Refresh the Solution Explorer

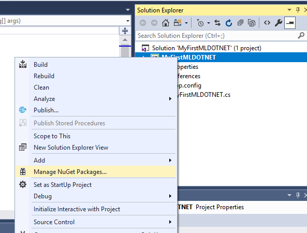click(229, 23)
